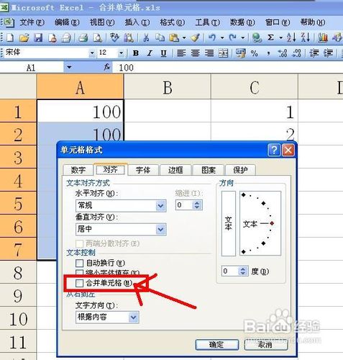The width and height of the screenshot is (343, 360).
Task: Switch to the 字体 tab
Action: 143,170
